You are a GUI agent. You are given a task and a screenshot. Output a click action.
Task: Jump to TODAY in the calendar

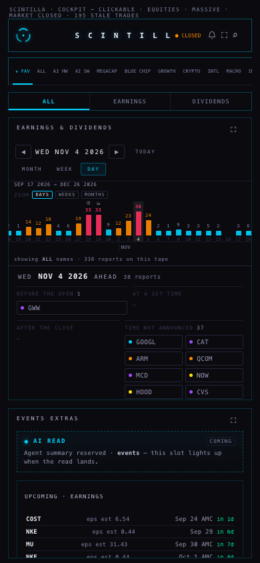click(x=145, y=152)
